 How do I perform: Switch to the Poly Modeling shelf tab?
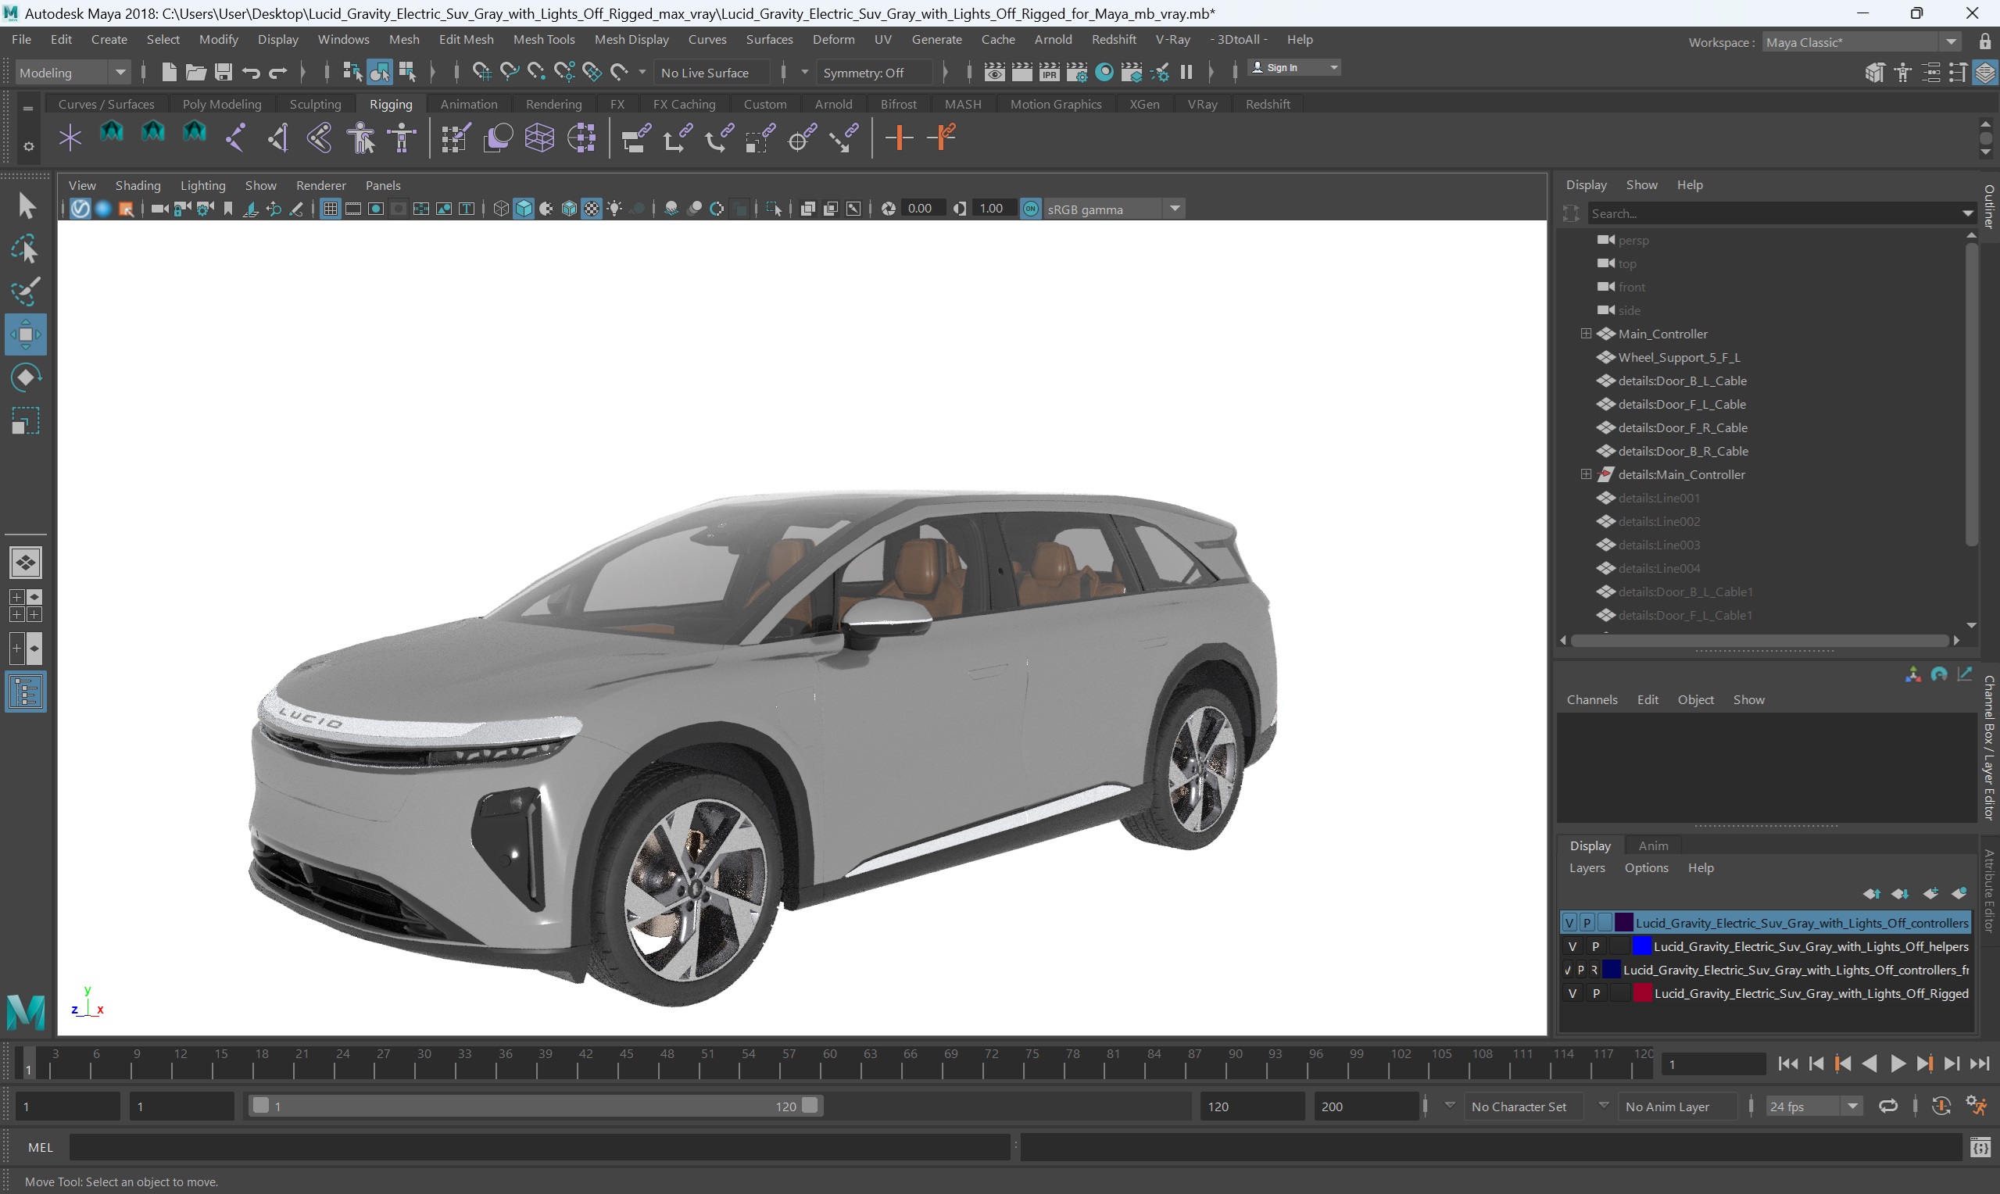tap(222, 104)
